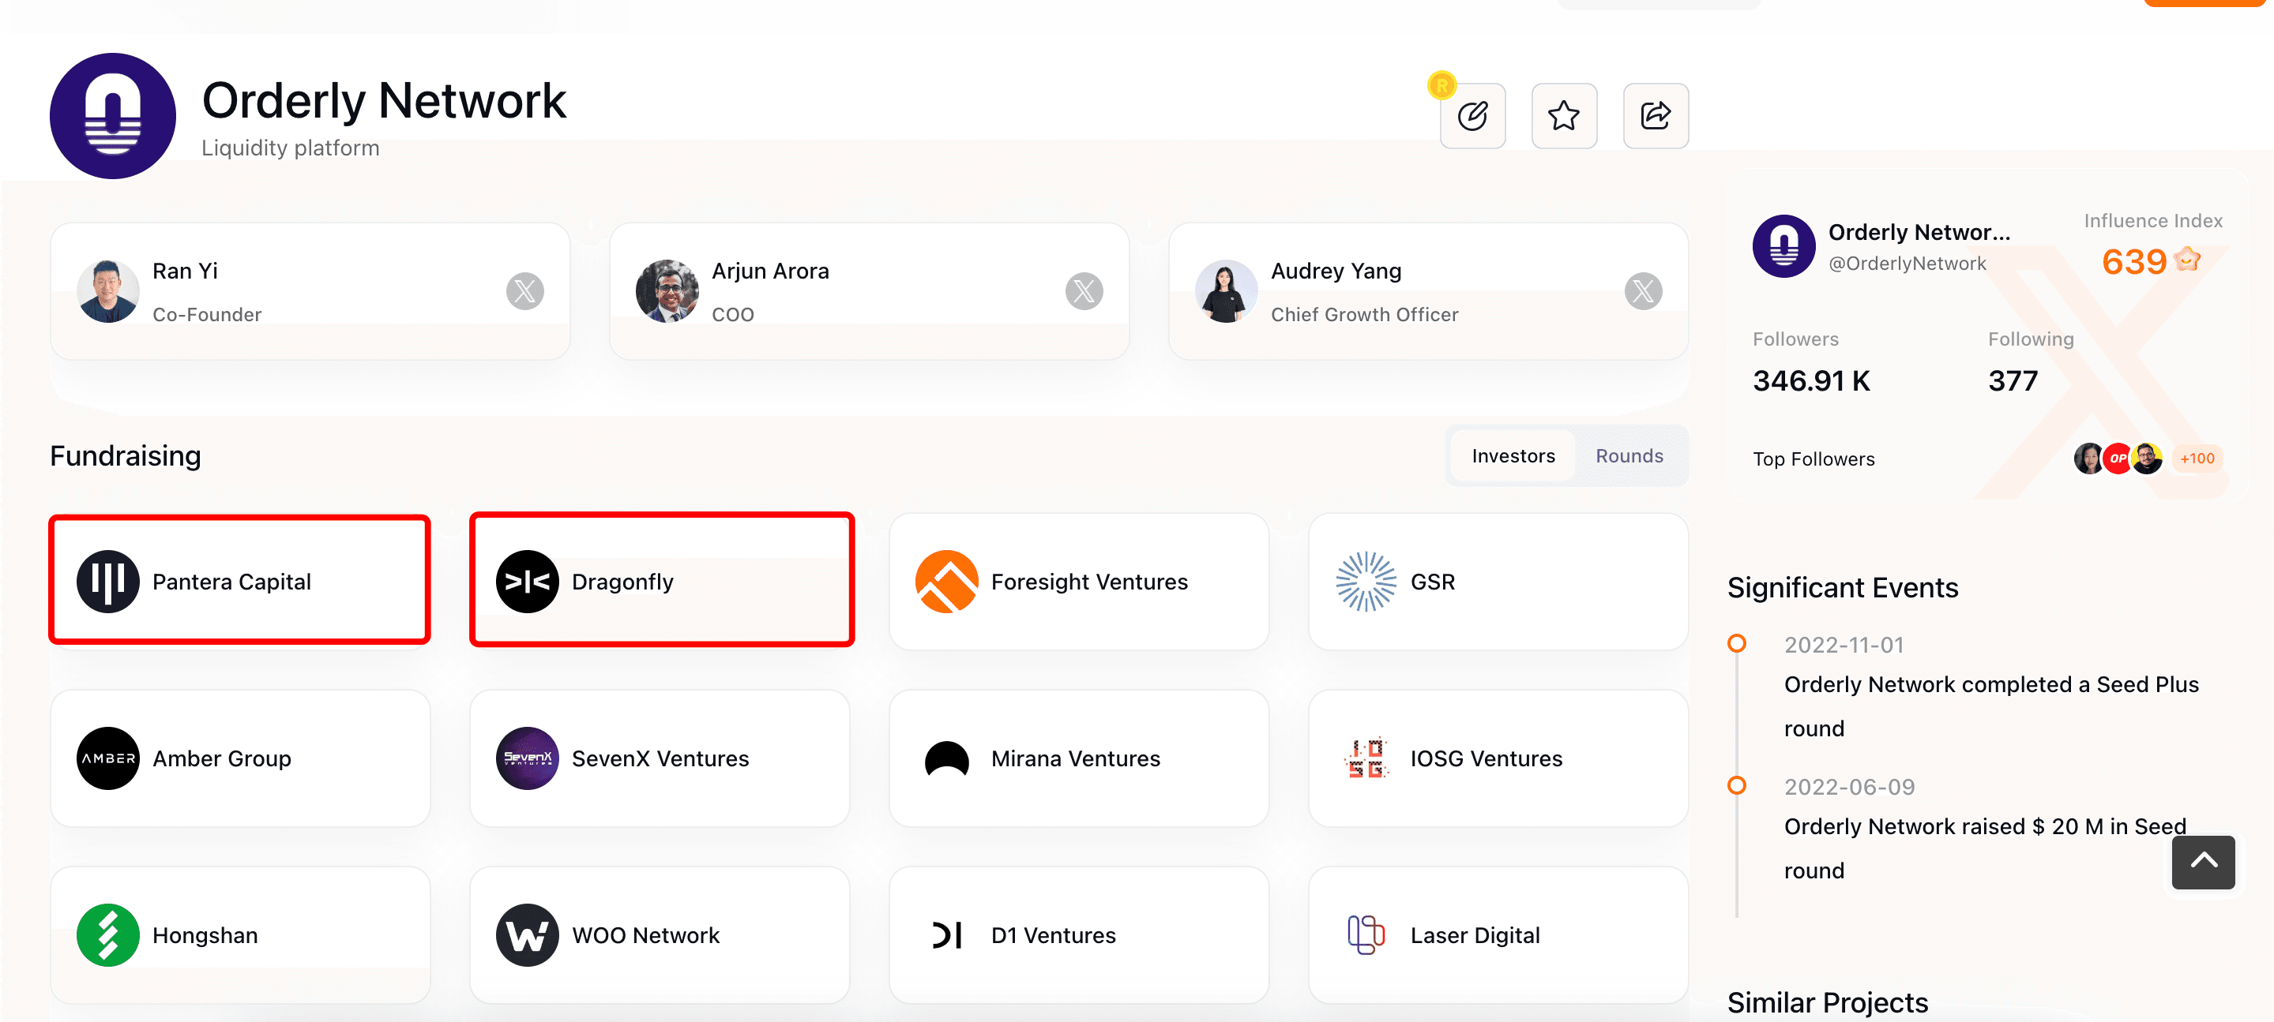Click Ran Yi's profile photo
Viewport: 2274px width, 1022px height.
tap(107, 291)
